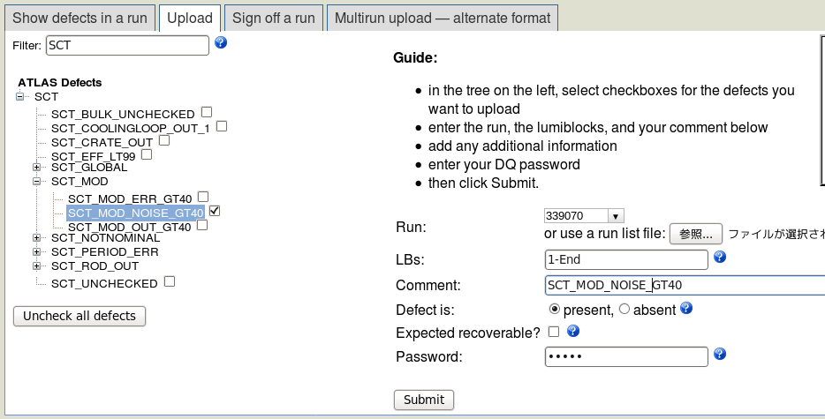825x419 pixels.
Task: Click the Submit button
Action: [424, 400]
